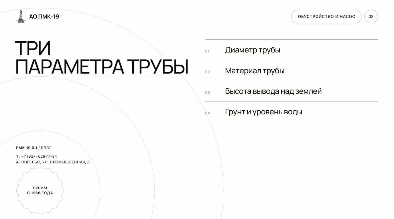Click the drilling rig logo icon

(x=20, y=17)
